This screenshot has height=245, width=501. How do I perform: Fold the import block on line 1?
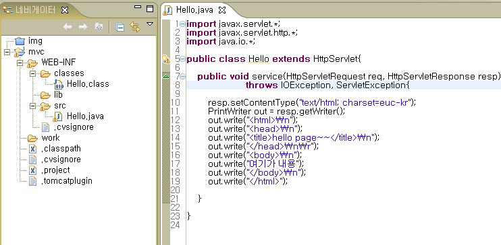click(182, 24)
